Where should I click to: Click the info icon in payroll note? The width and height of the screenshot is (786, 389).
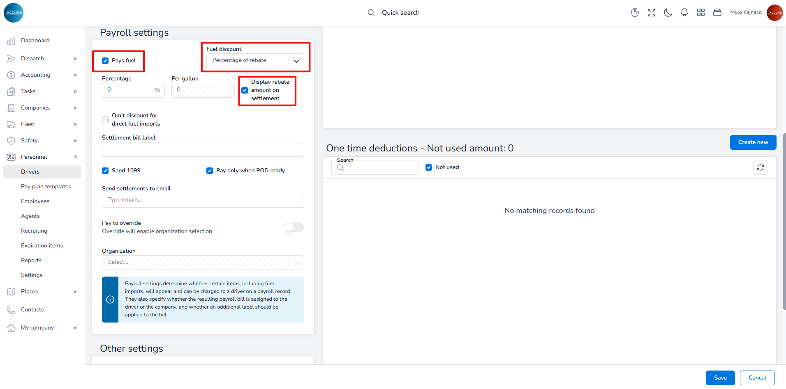tap(110, 300)
